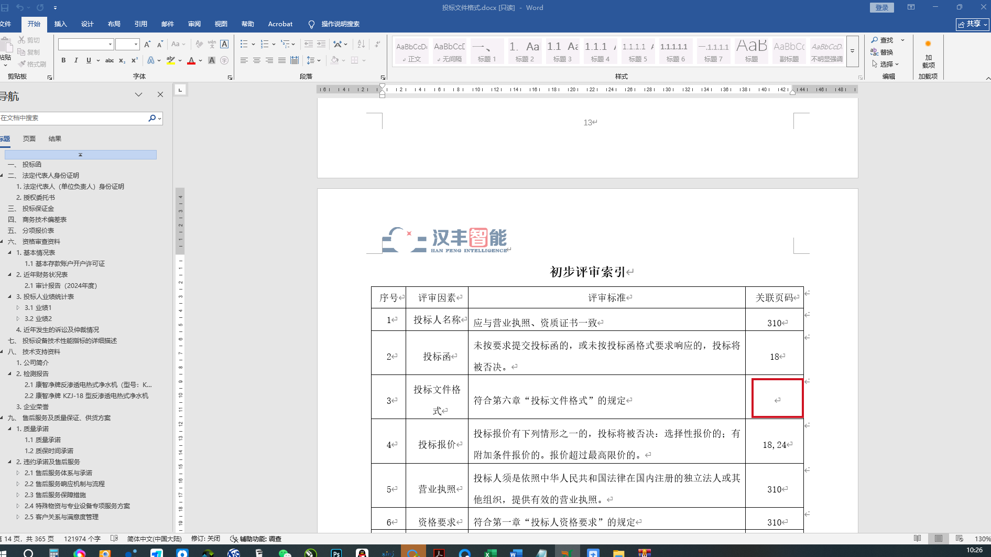Apply distributed alignment to the paragraph
991x557 pixels.
pyautogui.click(x=295, y=60)
